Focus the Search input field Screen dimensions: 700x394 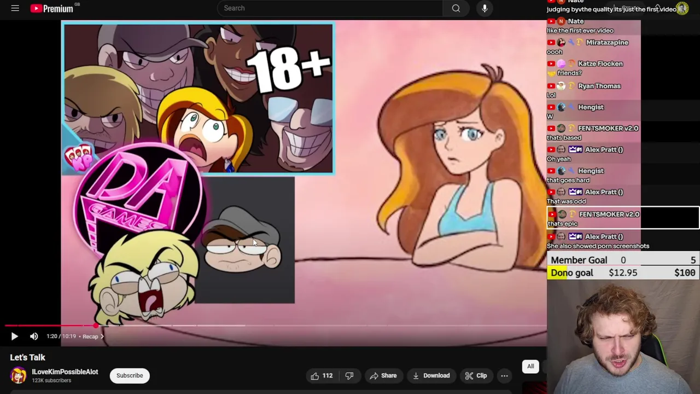330,8
